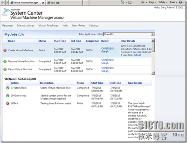Sort jobs by Completion column
187x143 pixels.
click(x=93, y=41)
